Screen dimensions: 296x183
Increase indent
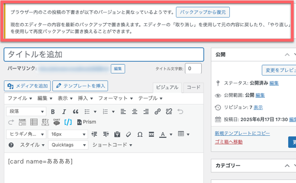click(106, 134)
